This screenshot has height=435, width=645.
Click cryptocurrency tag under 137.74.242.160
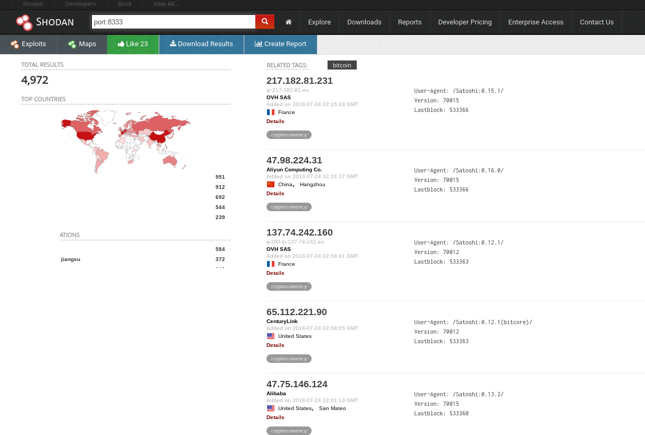[289, 286]
